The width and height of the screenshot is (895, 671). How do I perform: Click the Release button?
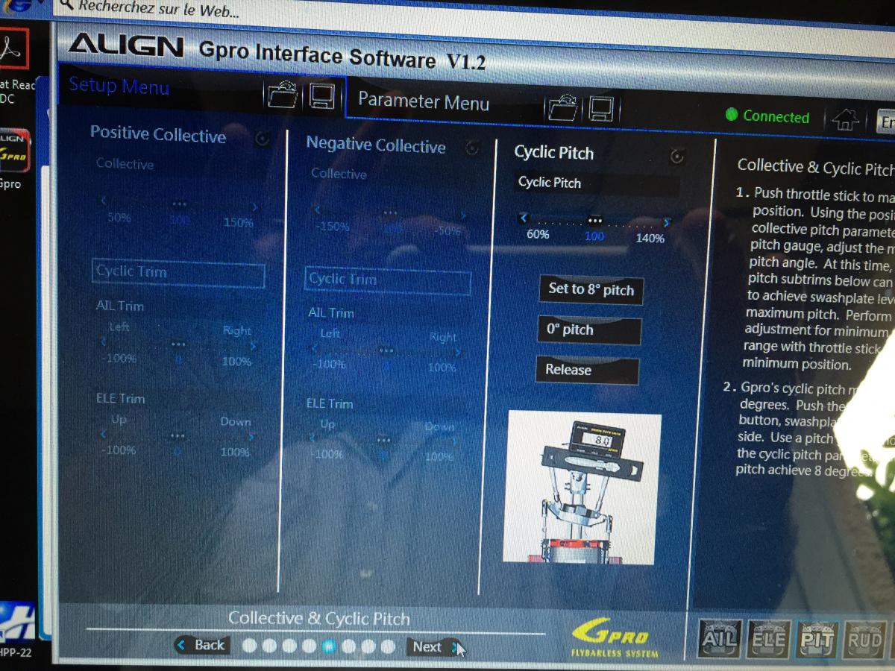click(587, 371)
